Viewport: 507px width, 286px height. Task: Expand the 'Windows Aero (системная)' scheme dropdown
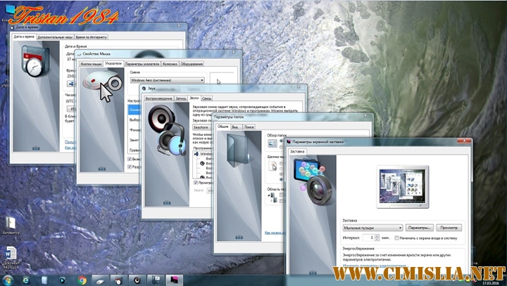[167, 81]
